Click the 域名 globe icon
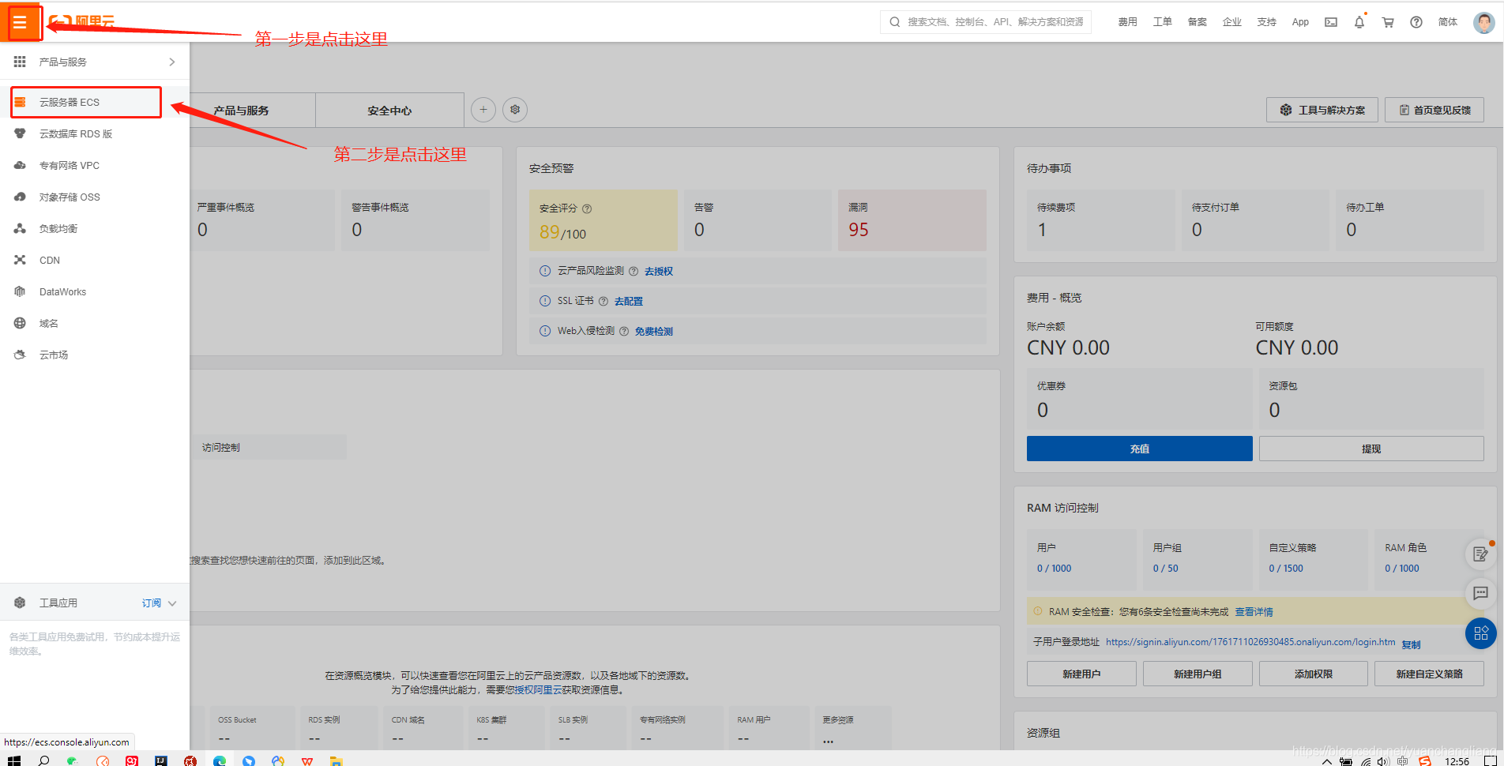 pyautogui.click(x=21, y=323)
